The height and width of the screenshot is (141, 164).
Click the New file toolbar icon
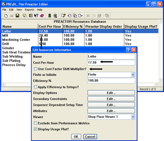6,16
